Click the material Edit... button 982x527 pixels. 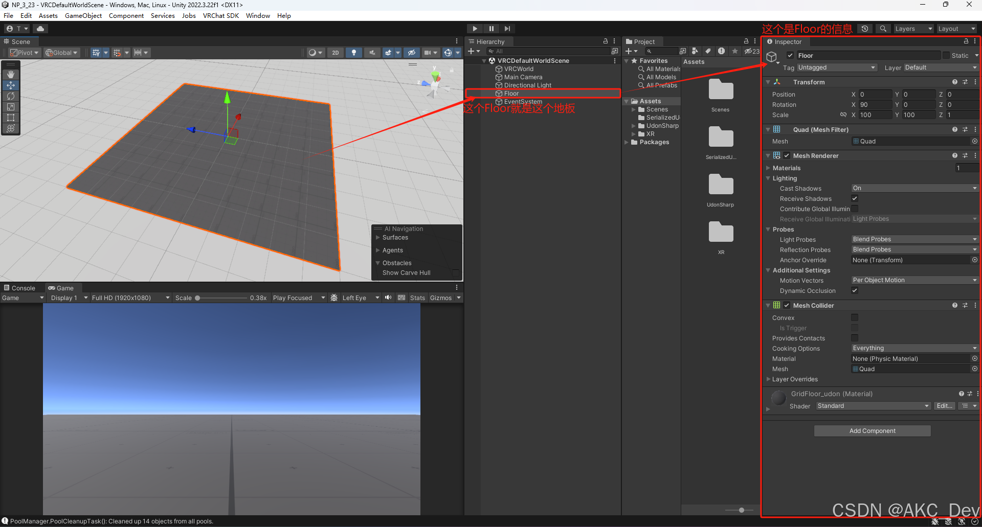point(944,406)
